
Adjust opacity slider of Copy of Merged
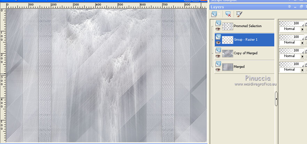coord(291,50)
